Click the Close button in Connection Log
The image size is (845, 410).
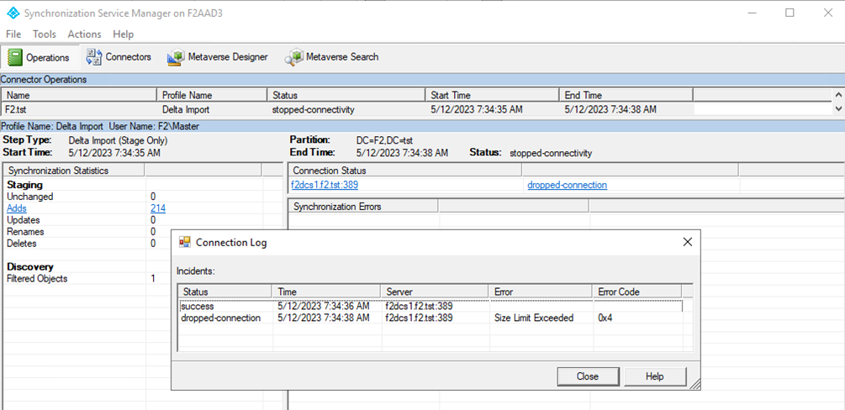588,376
